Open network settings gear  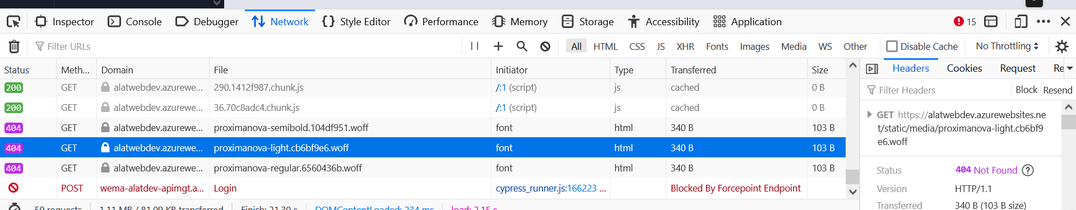(x=1061, y=46)
